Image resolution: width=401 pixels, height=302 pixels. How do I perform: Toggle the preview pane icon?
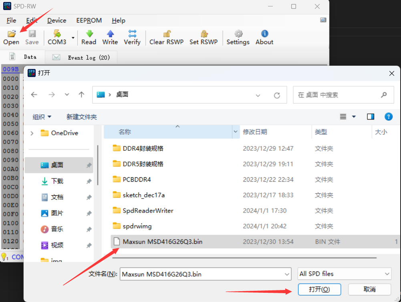click(x=371, y=117)
